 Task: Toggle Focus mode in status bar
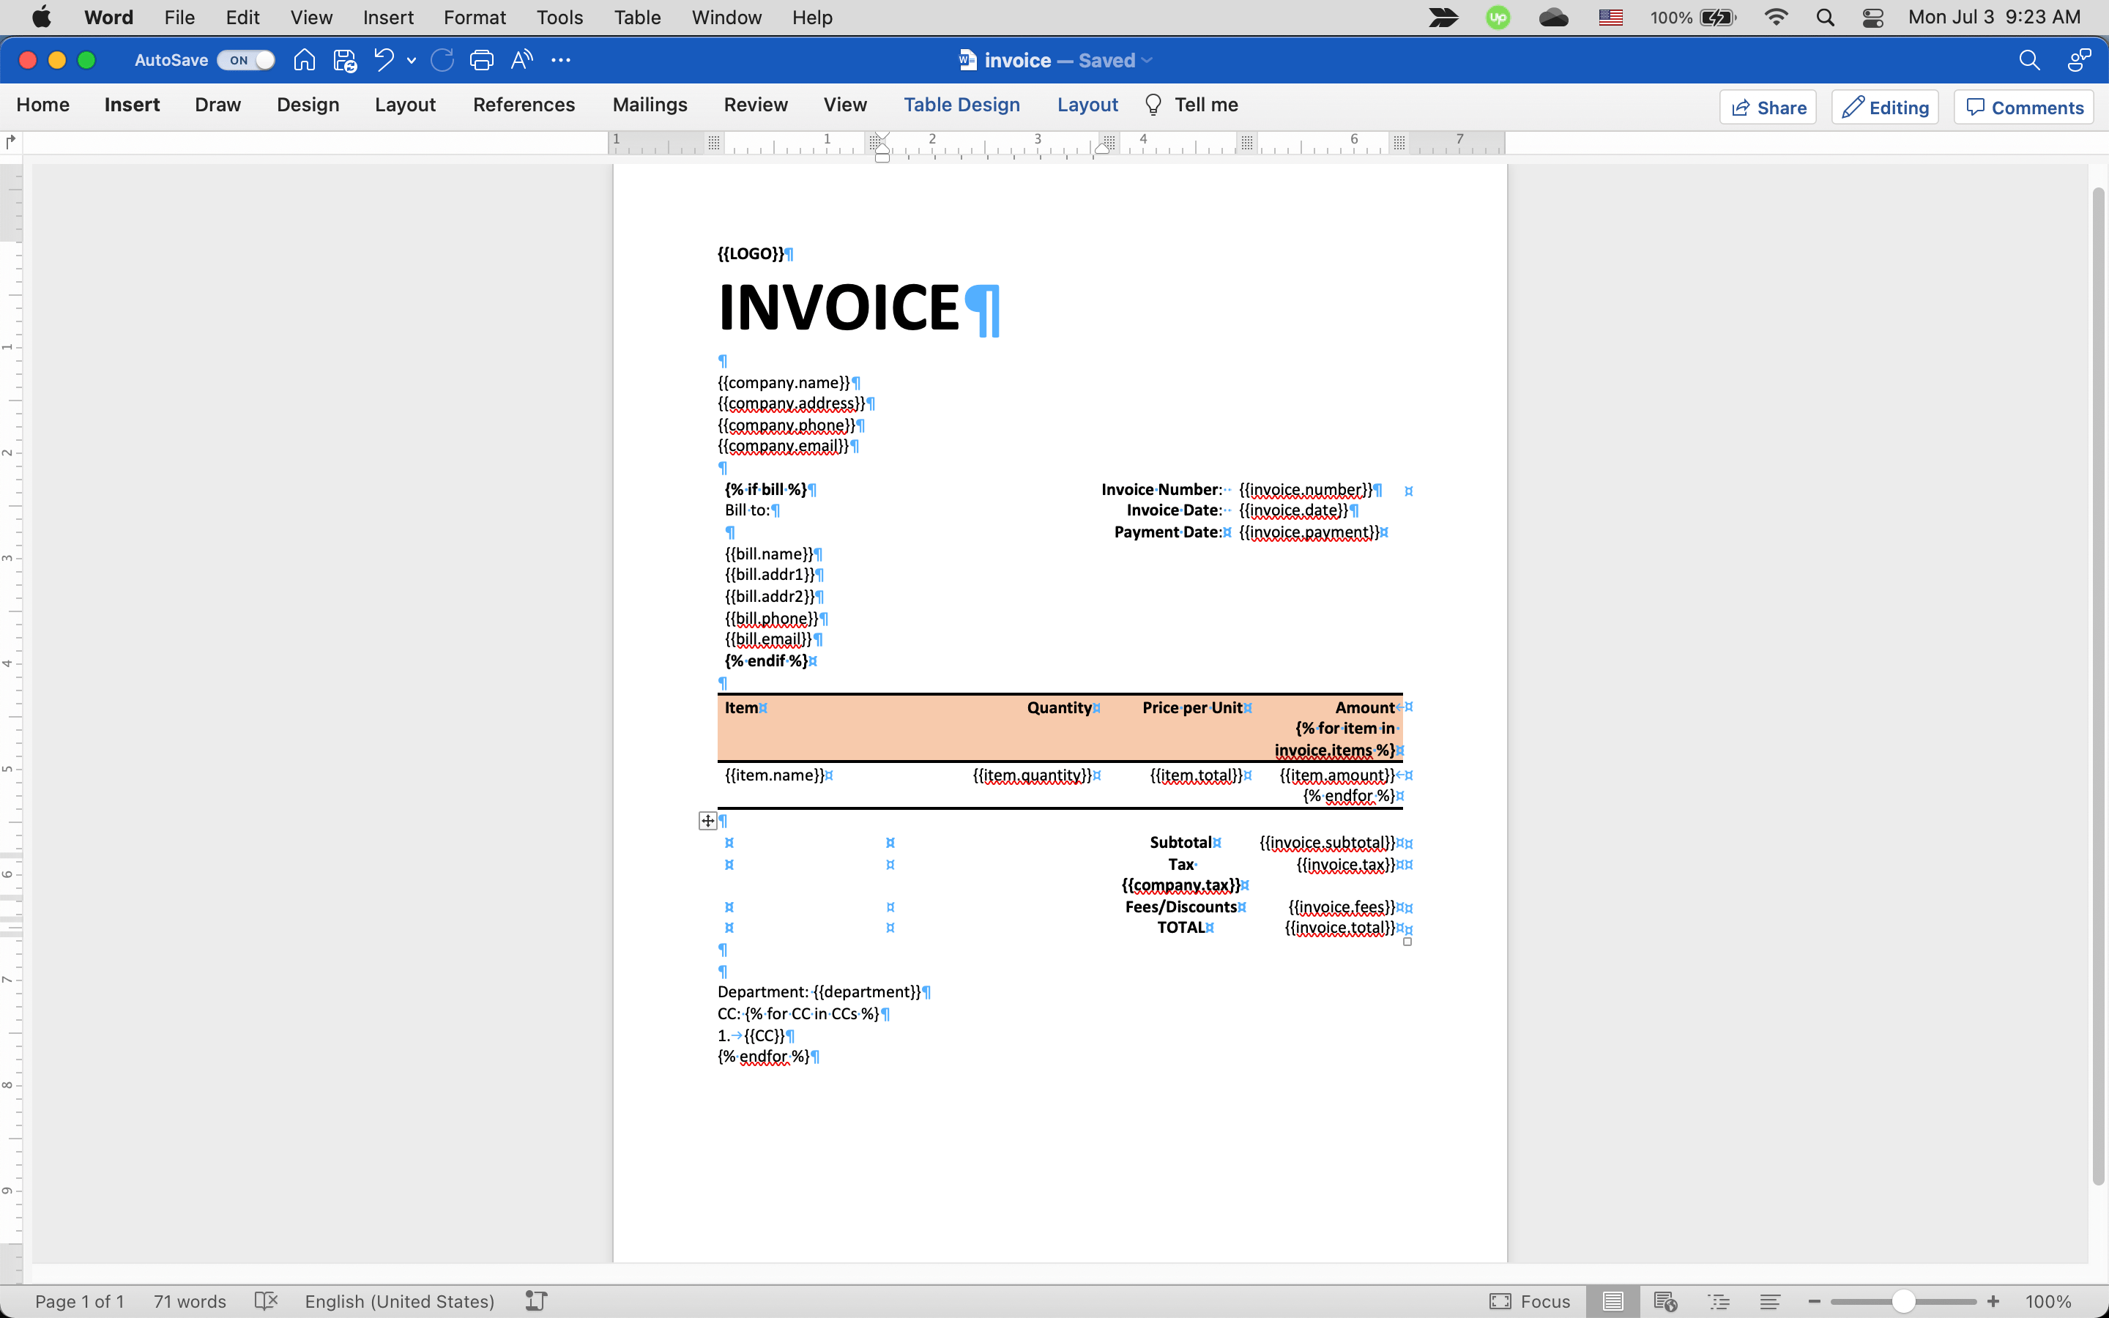click(x=1530, y=1301)
